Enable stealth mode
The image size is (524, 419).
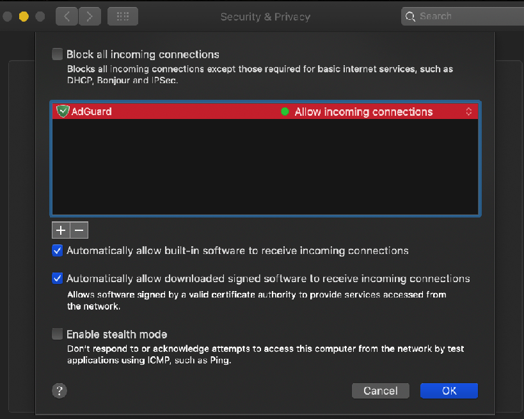click(57, 333)
